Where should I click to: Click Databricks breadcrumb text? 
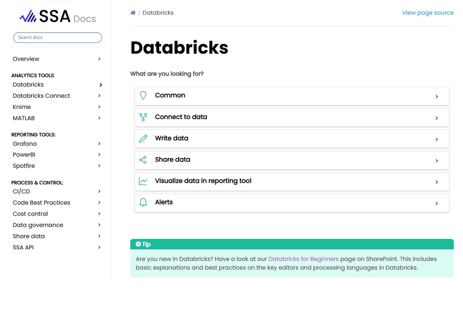tap(158, 13)
